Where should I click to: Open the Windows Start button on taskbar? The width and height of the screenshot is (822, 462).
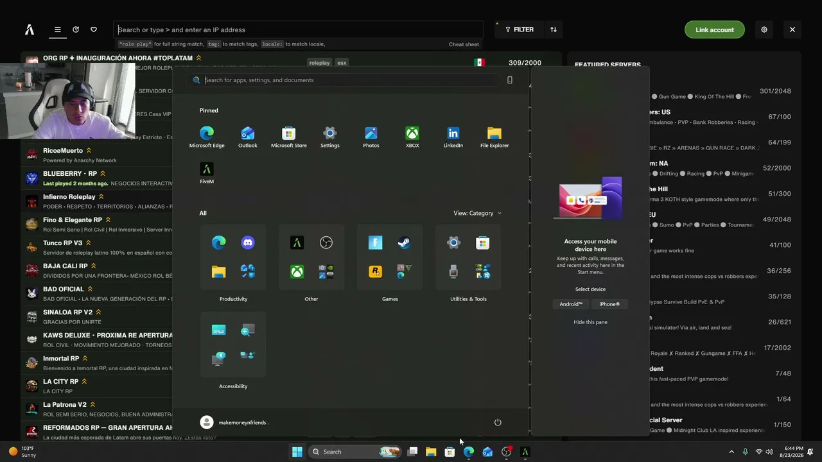click(297, 452)
